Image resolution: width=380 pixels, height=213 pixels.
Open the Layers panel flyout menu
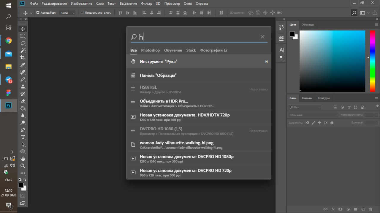(377, 98)
